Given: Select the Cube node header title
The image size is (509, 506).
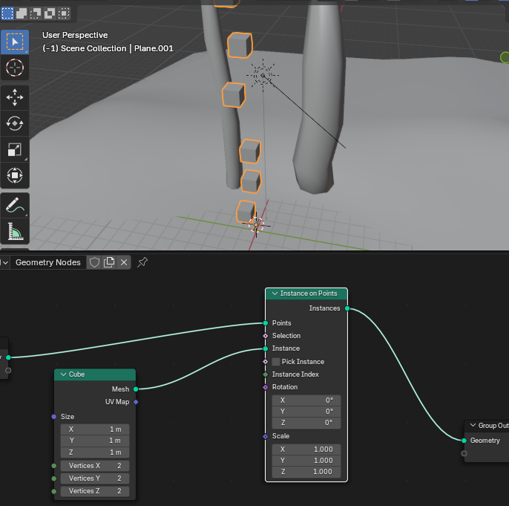Looking at the screenshot, I should click(x=76, y=374).
